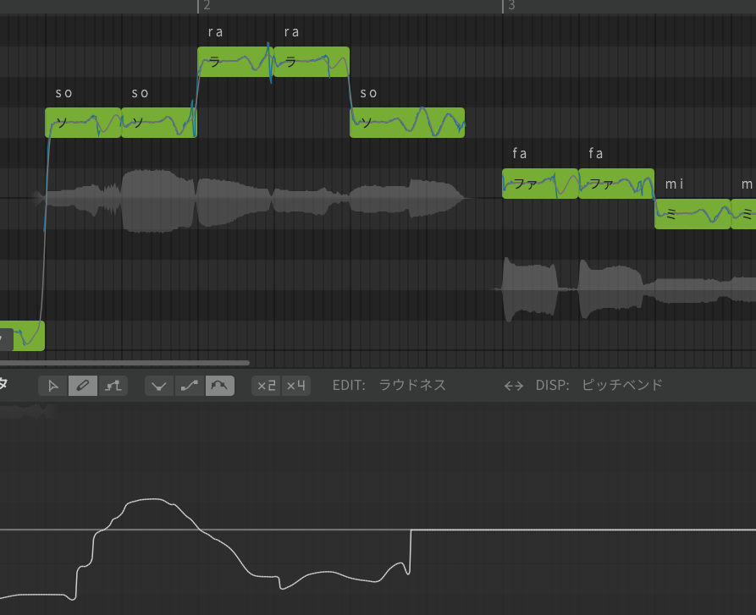Screen dimensions: 756x615
Task: Select the first ソ note after the low note
Action: [x=83, y=123]
